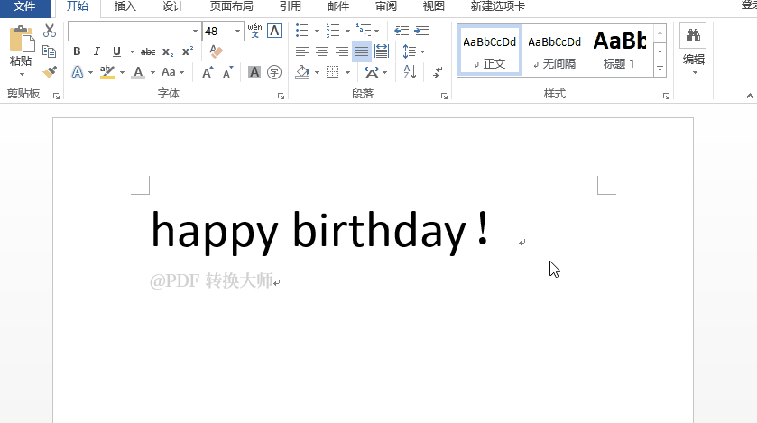Open the 页面布局 tab
The height and width of the screenshot is (423, 757).
click(x=231, y=6)
